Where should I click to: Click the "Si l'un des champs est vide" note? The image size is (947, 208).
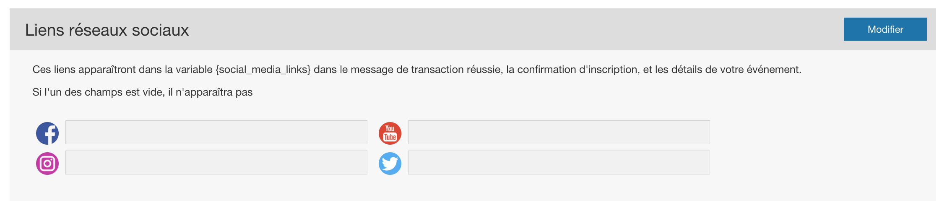pyautogui.click(x=99, y=92)
